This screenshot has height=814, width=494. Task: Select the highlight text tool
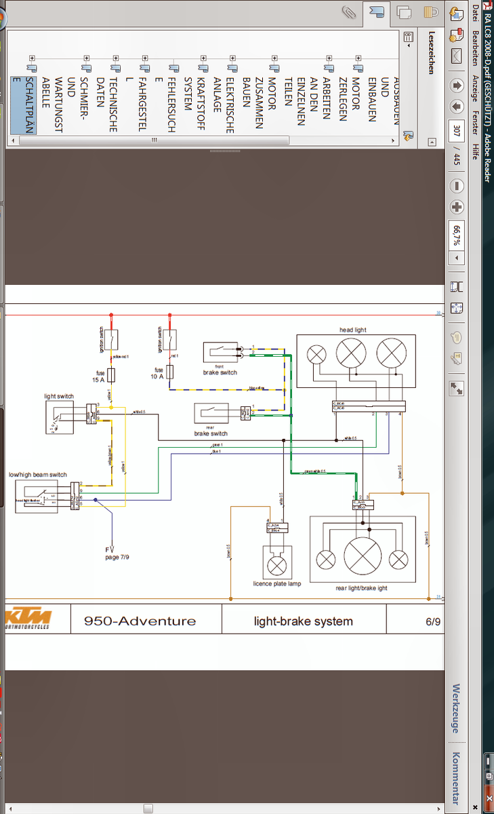pyautogui.click(x=457, y=358)
